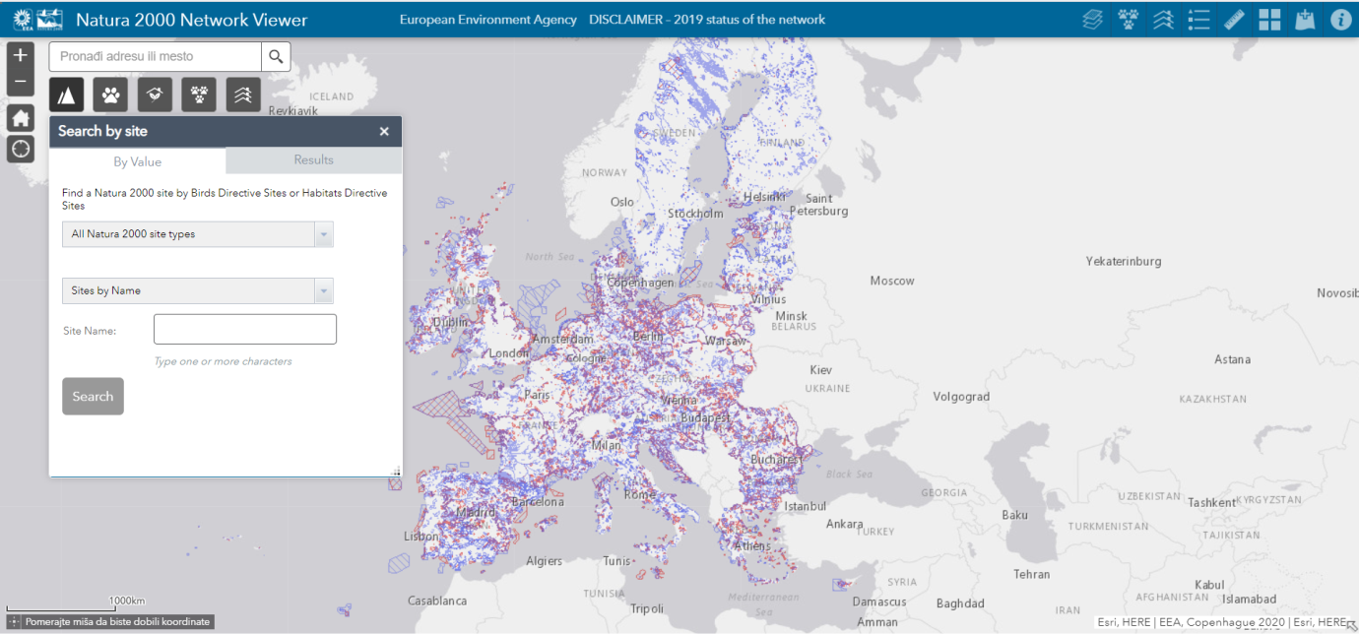Open the house-with-leaf habitat search widget
This screenshot has height=634, width=1359.
(155, 95)
